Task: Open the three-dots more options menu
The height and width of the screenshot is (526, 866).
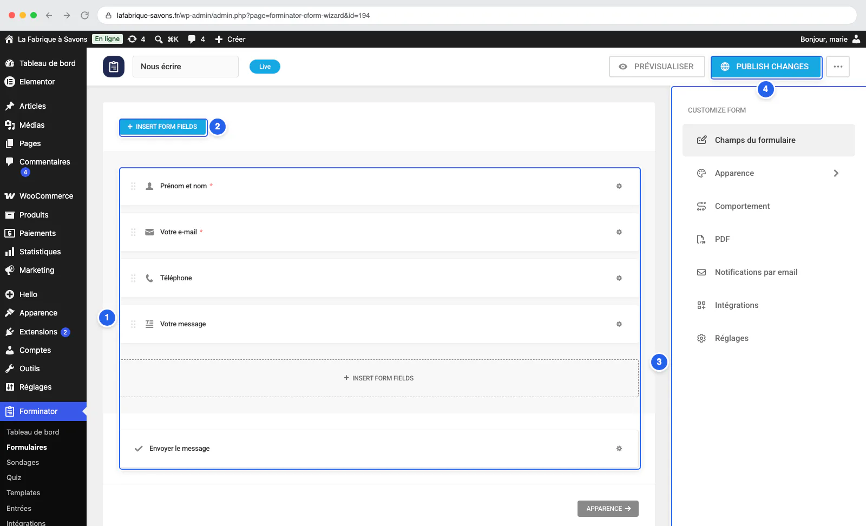Action: coord(838,67)
